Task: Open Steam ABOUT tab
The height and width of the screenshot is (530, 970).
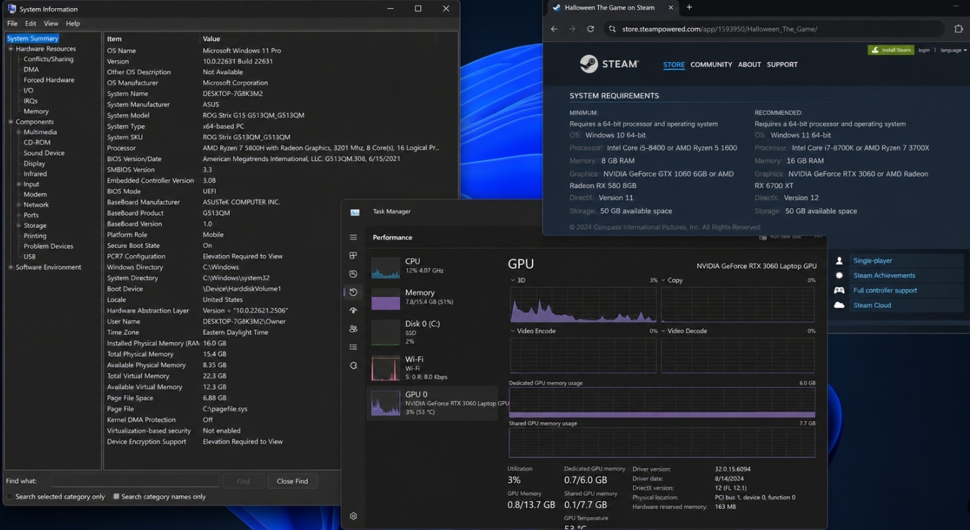Action: [750, 64]
